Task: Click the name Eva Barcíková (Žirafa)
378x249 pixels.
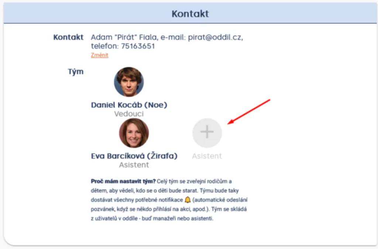Action: click(x=134, y=156)
